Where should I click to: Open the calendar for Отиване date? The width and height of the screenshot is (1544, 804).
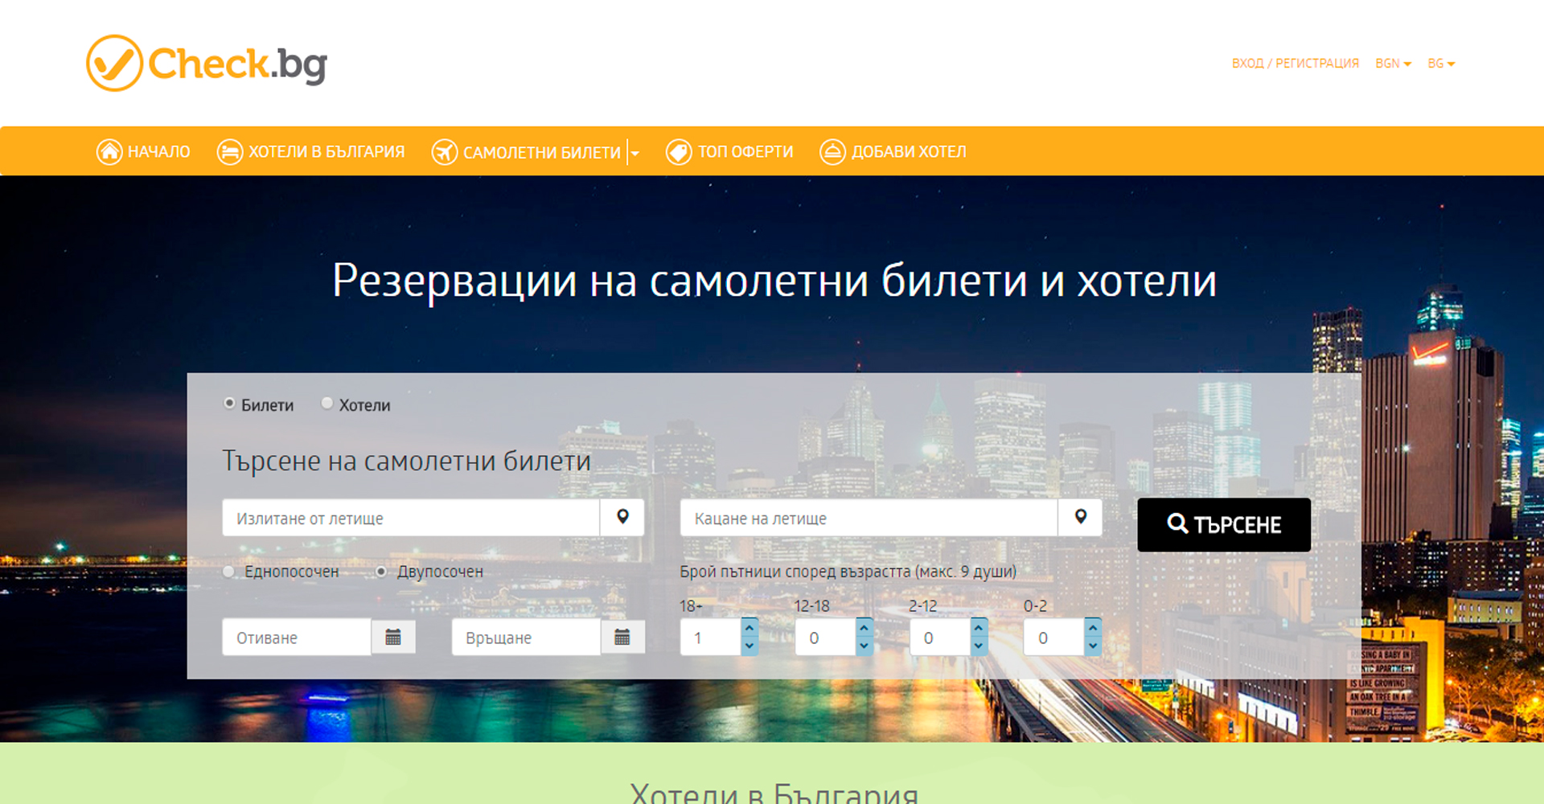pyautogui.click(x=393, y=637)
